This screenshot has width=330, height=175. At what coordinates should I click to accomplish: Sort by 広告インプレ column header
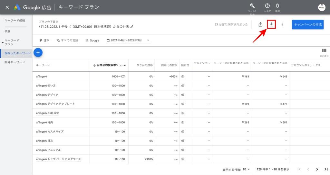202,63
